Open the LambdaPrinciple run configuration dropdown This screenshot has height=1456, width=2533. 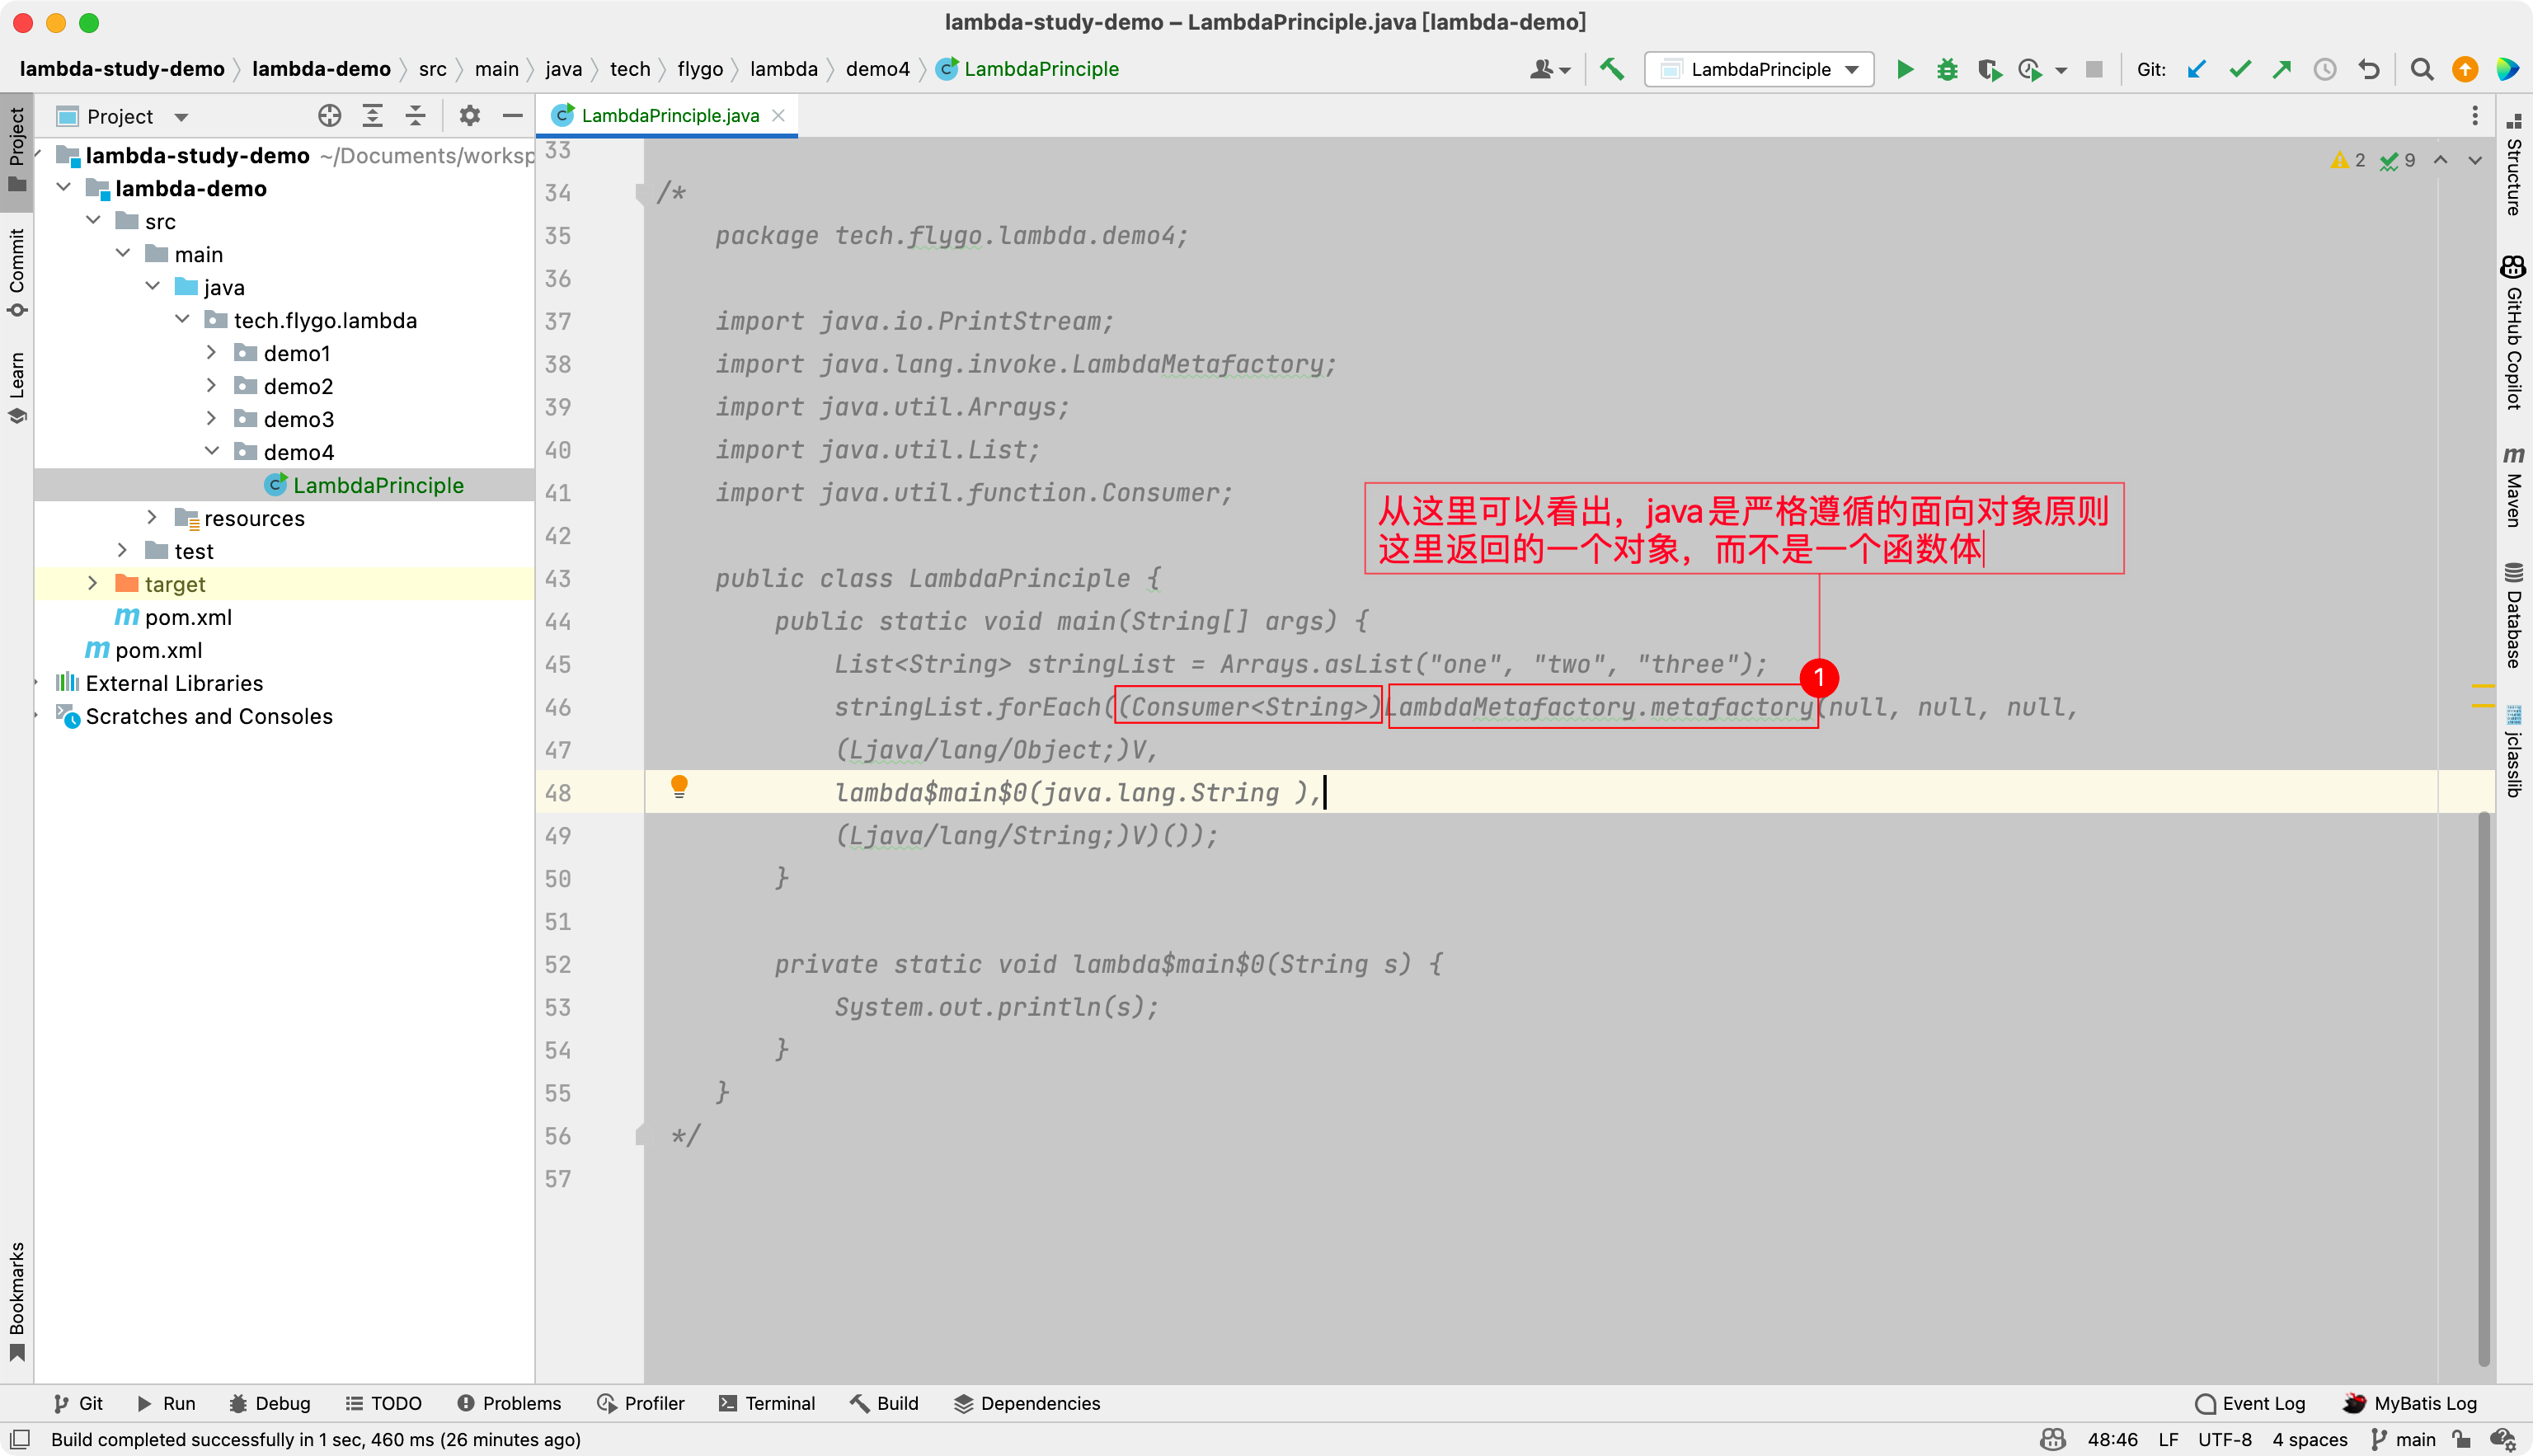(x=1760, y=69)
